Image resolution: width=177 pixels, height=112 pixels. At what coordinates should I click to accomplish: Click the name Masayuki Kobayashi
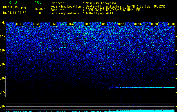point(101,3)
